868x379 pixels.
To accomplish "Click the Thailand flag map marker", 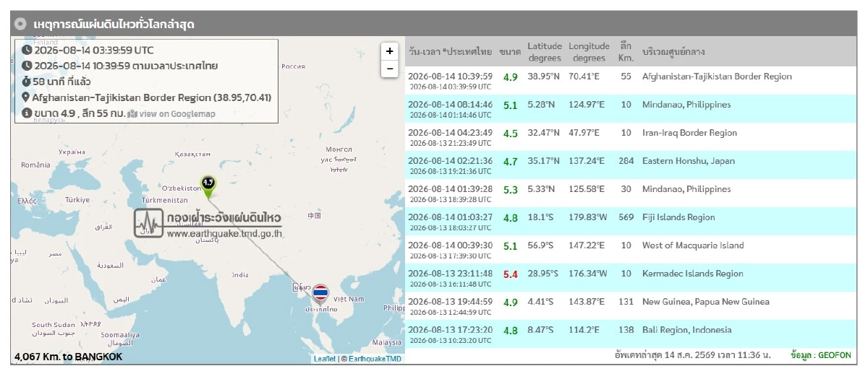I will pos(320,295).
